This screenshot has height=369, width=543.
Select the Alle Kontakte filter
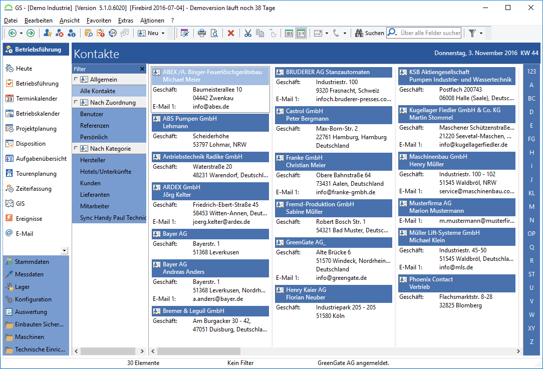click(109, 91)
